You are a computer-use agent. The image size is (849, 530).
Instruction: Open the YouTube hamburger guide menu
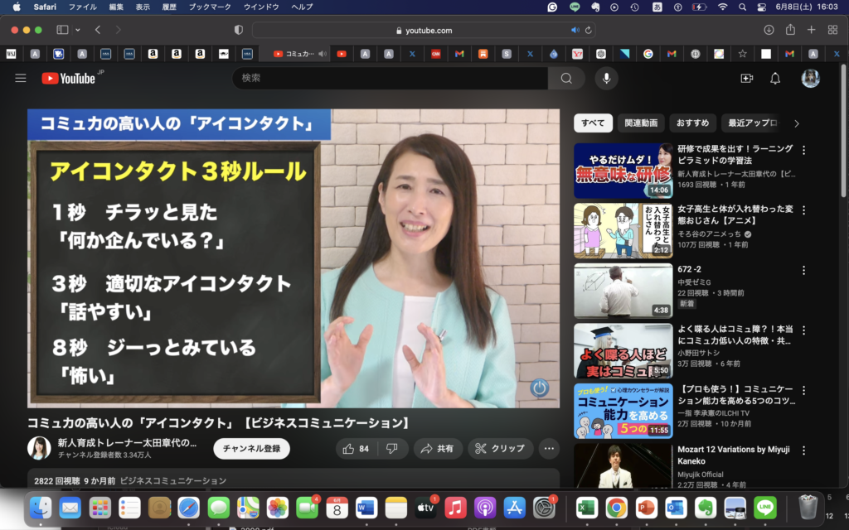pos(21,78)
